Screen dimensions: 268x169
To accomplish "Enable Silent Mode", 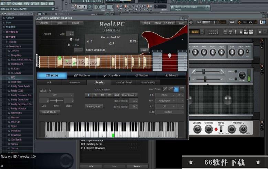I will click(50, 112).
